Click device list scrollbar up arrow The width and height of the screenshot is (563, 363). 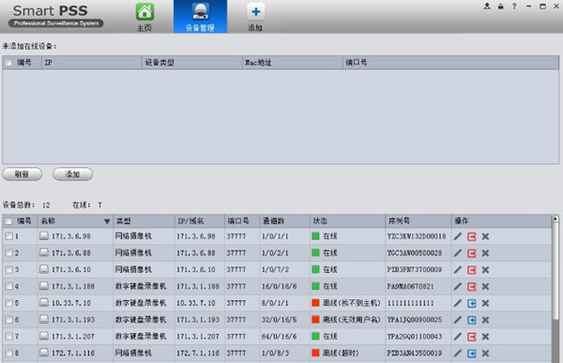pyautogui.click(x=555, y=219)
